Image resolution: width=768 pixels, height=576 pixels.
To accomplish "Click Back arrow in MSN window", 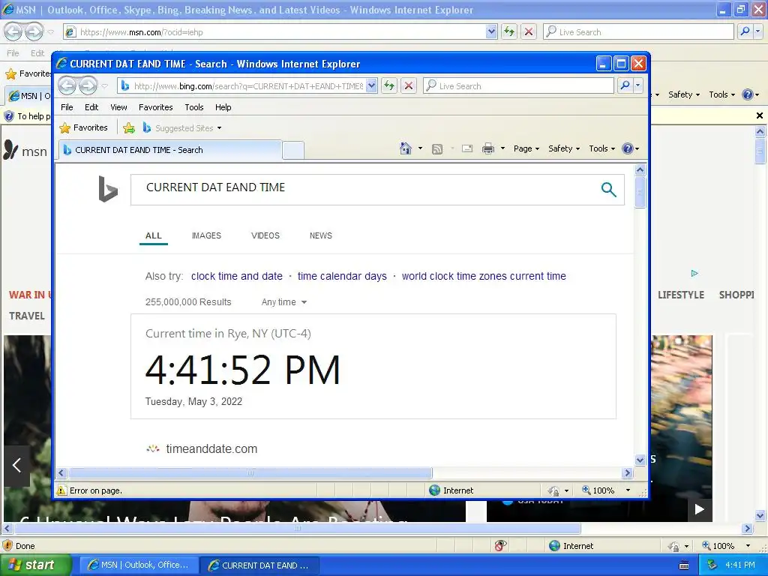I will [13, 31].
